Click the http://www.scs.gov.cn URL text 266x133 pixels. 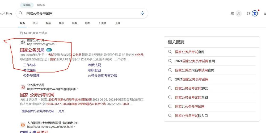[41, 44]
